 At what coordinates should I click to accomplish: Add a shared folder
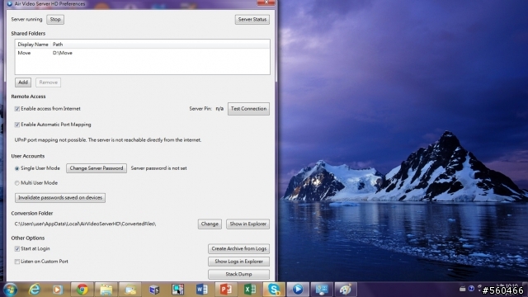[23, 82]
